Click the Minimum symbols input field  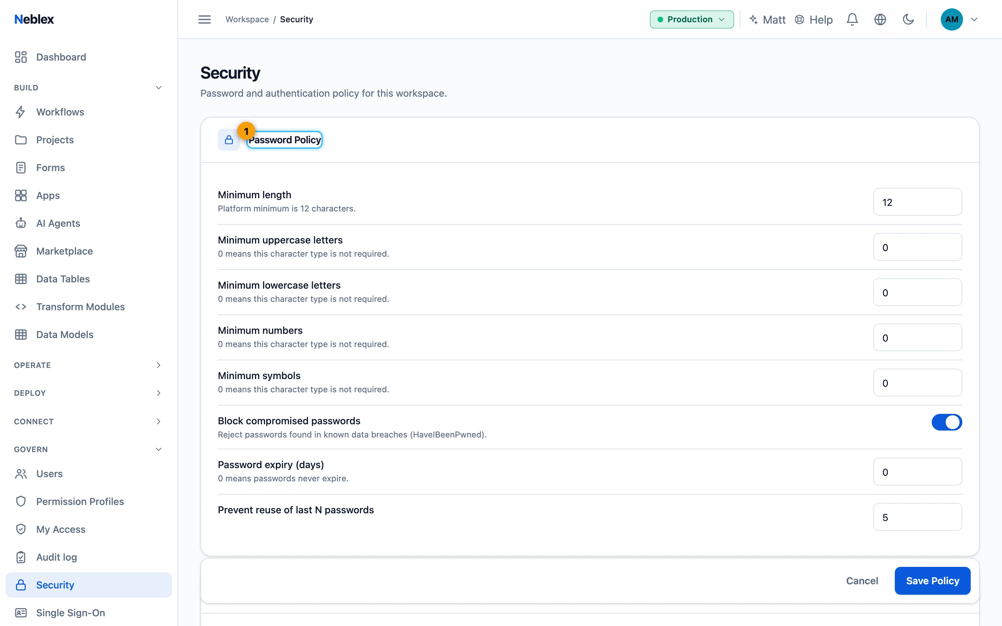click(917, 383)
